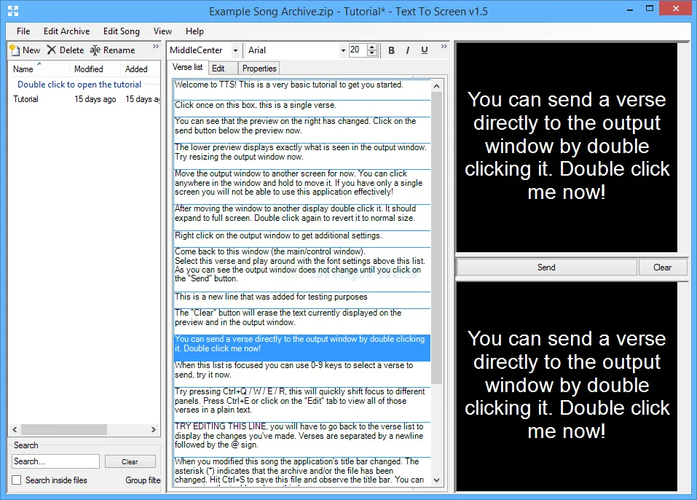Sort by the Added column header
The width and height of the screenshot is (697, 500).
[140, 69]
